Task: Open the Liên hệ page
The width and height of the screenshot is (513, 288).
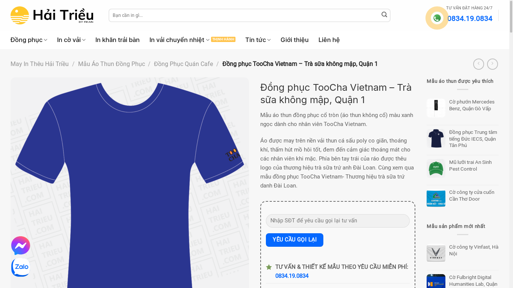Action: coord(329,40)
